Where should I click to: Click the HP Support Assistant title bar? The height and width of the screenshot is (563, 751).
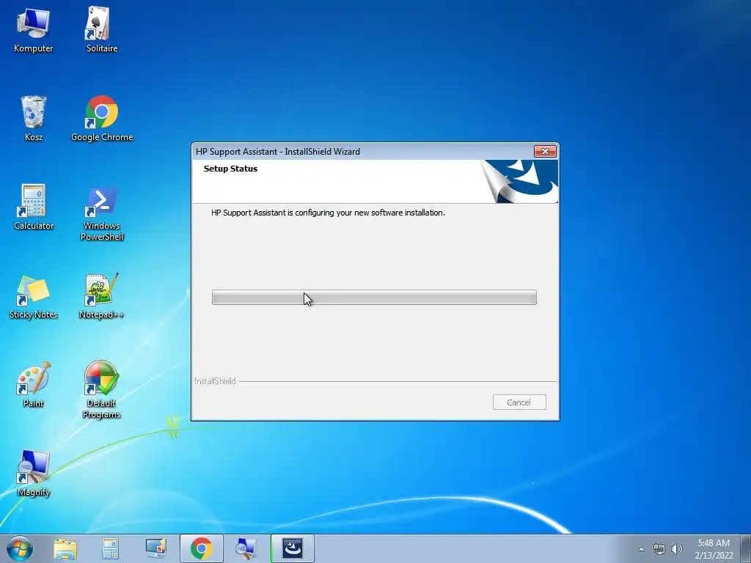click(x=362, y=151)
